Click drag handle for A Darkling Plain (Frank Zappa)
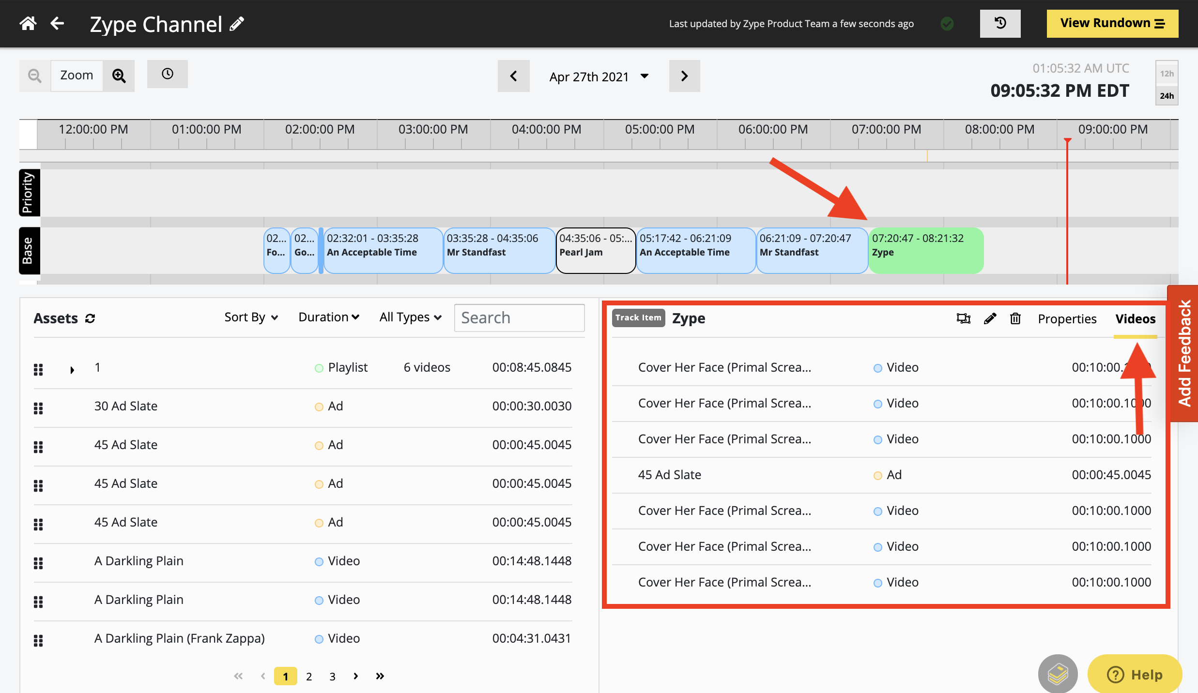 click(38, 641)
